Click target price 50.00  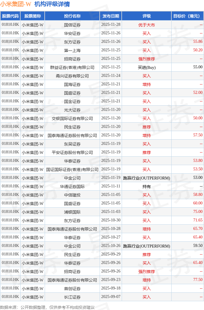[x=198, y=118]
